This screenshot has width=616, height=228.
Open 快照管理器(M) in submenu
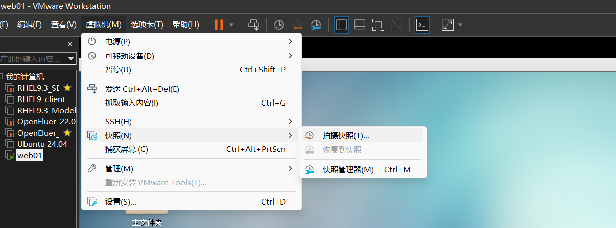[363, 169]
